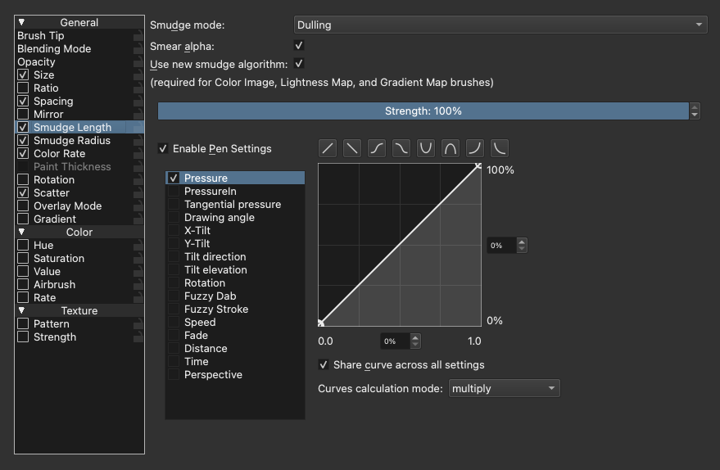Open the Curves calculation mode dropdown
The image size is (720, 470).
pos(504,388)
